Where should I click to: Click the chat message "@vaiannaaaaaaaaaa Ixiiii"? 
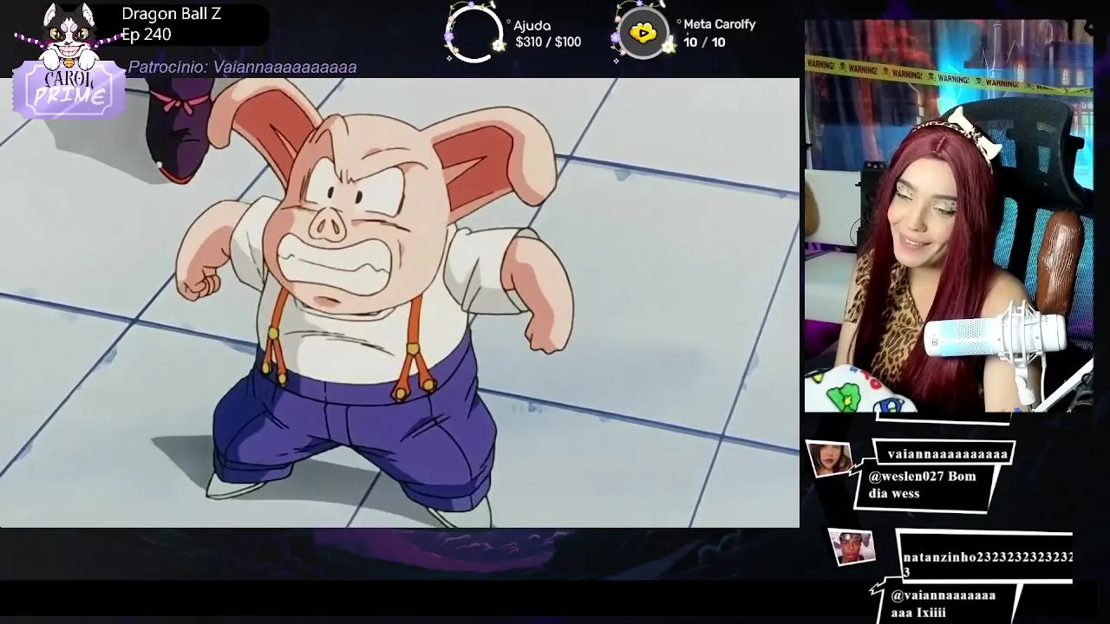pos(943,604)
